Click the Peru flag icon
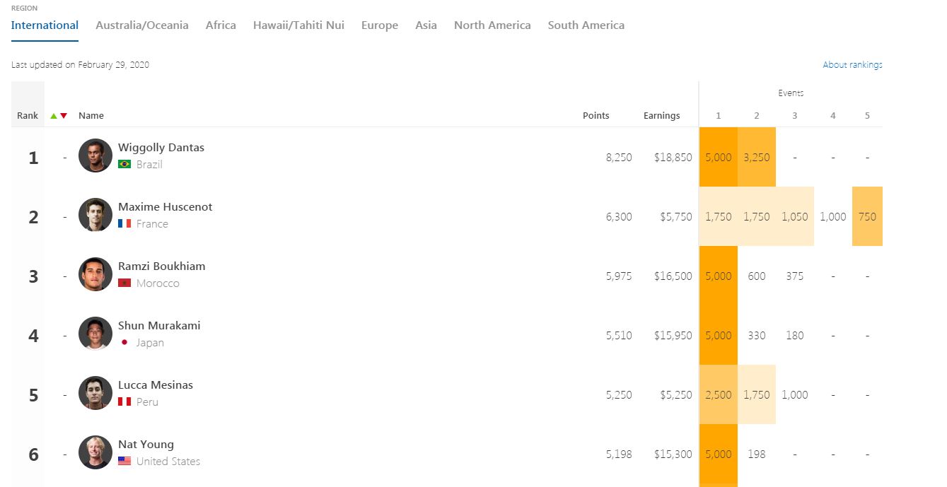The image size is (947, 487). pyautogui.click(x=124, y=402)
